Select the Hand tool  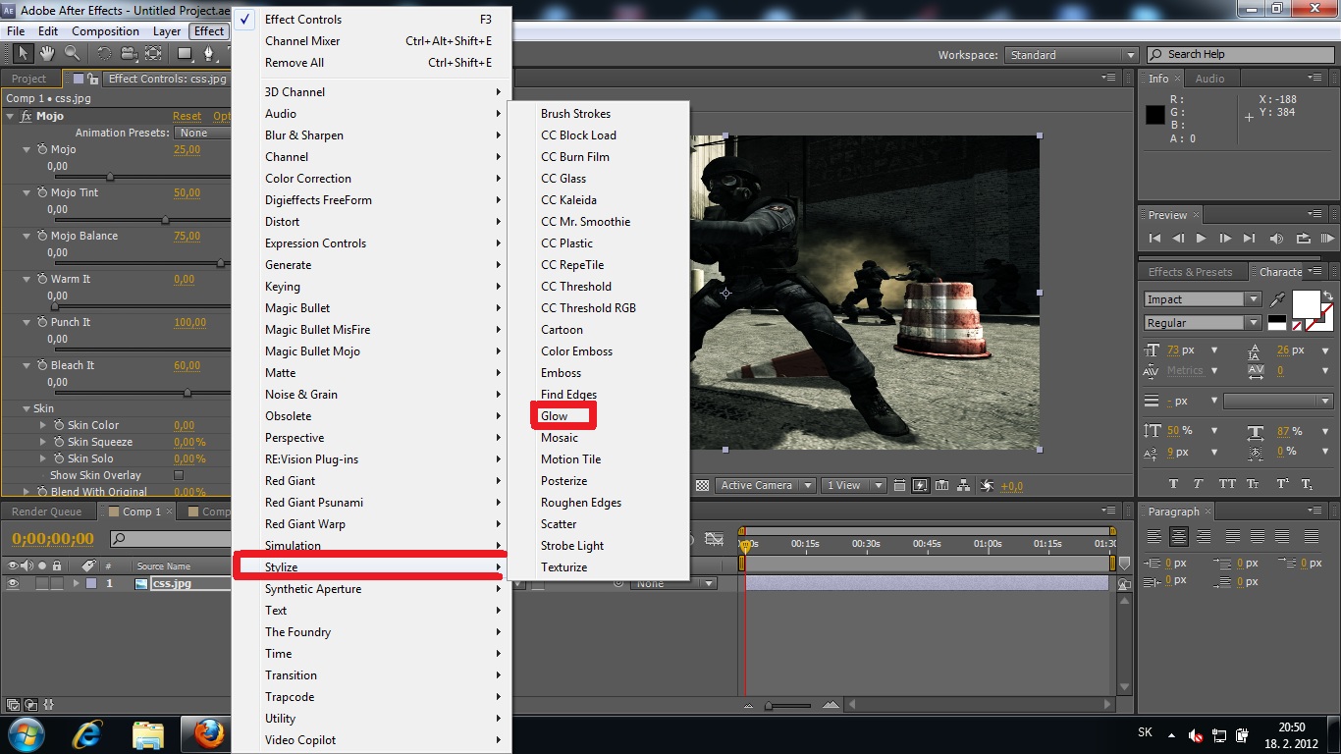pyautogui.click(x=47, y=53)
